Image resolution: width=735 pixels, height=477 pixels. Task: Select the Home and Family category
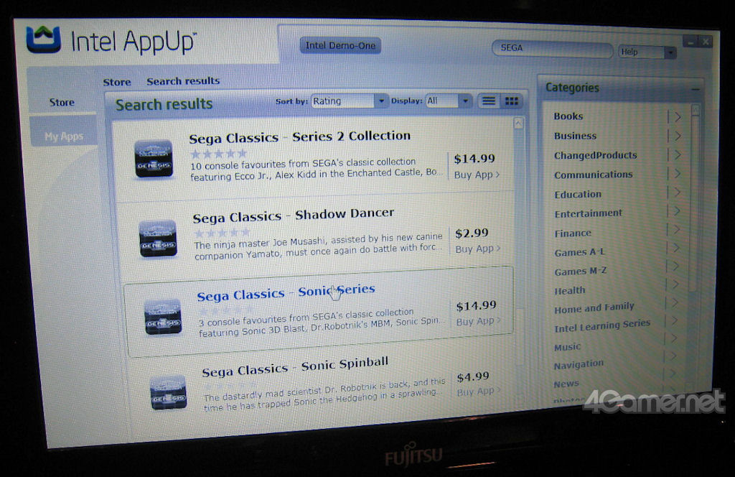click(594, 308)
